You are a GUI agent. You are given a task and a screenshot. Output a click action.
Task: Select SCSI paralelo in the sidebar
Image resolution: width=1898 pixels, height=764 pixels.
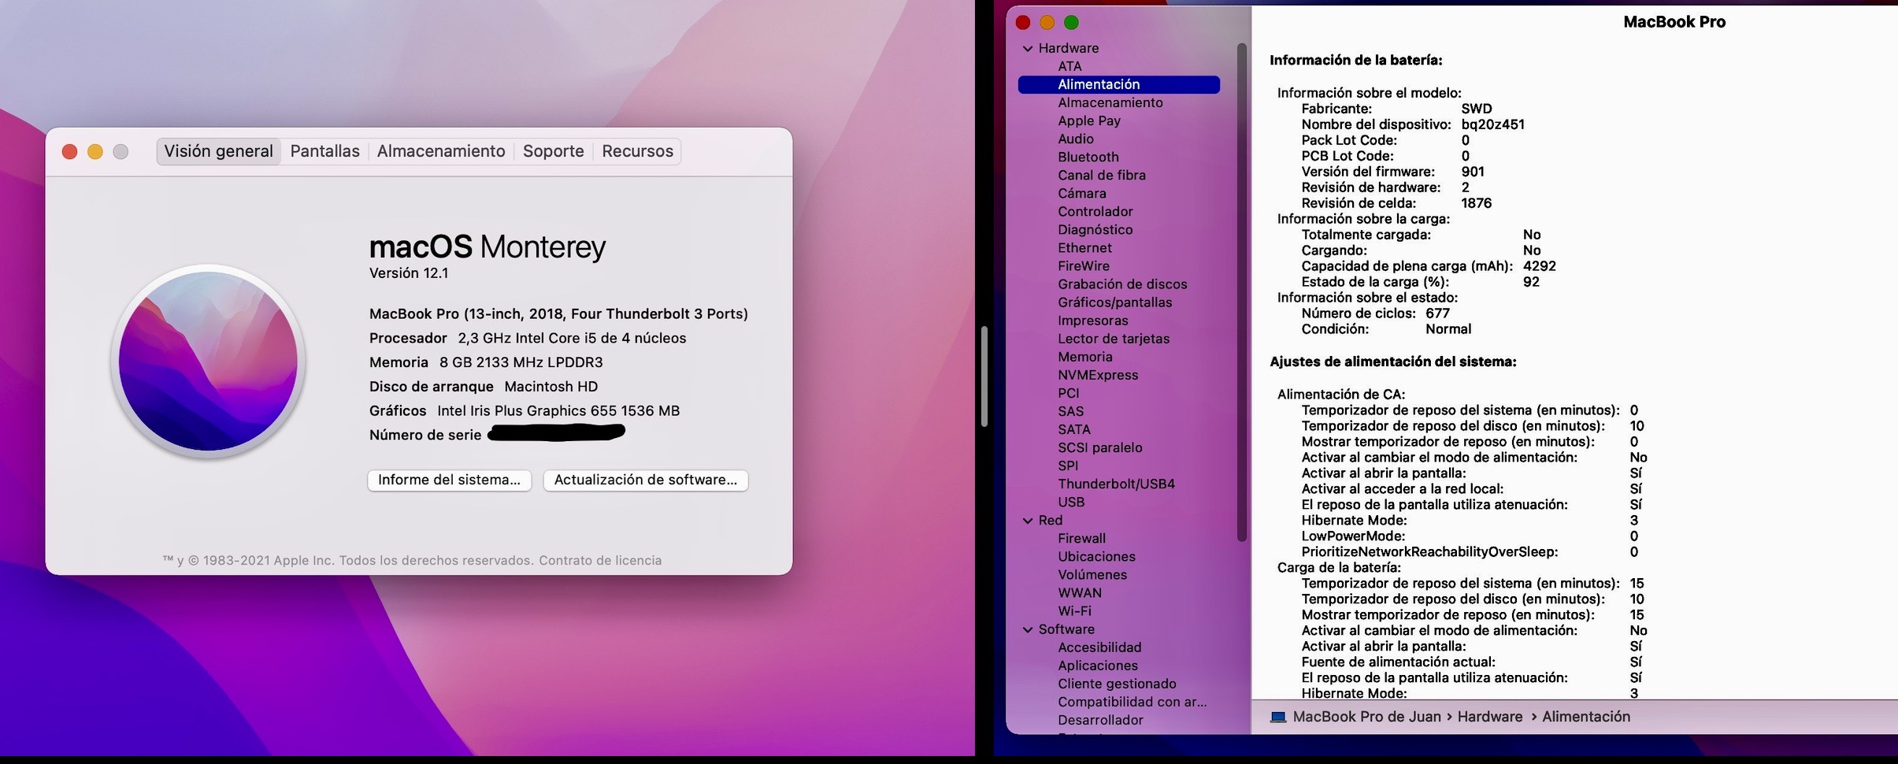tap(1099, 447)
